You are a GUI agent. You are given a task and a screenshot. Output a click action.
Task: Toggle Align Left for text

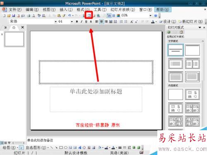(97, 21)
